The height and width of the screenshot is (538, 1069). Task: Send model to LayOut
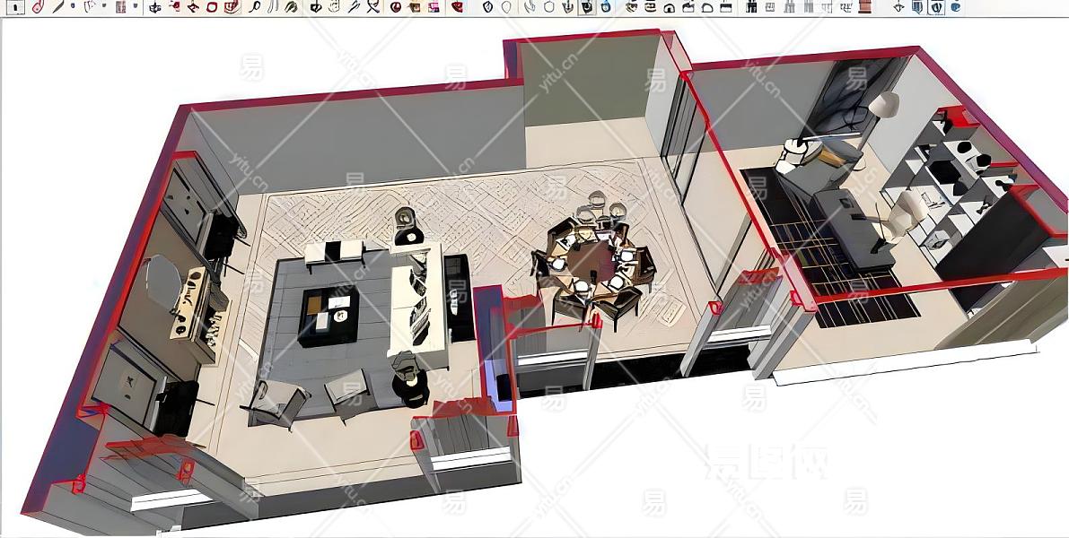pos(433,7)
